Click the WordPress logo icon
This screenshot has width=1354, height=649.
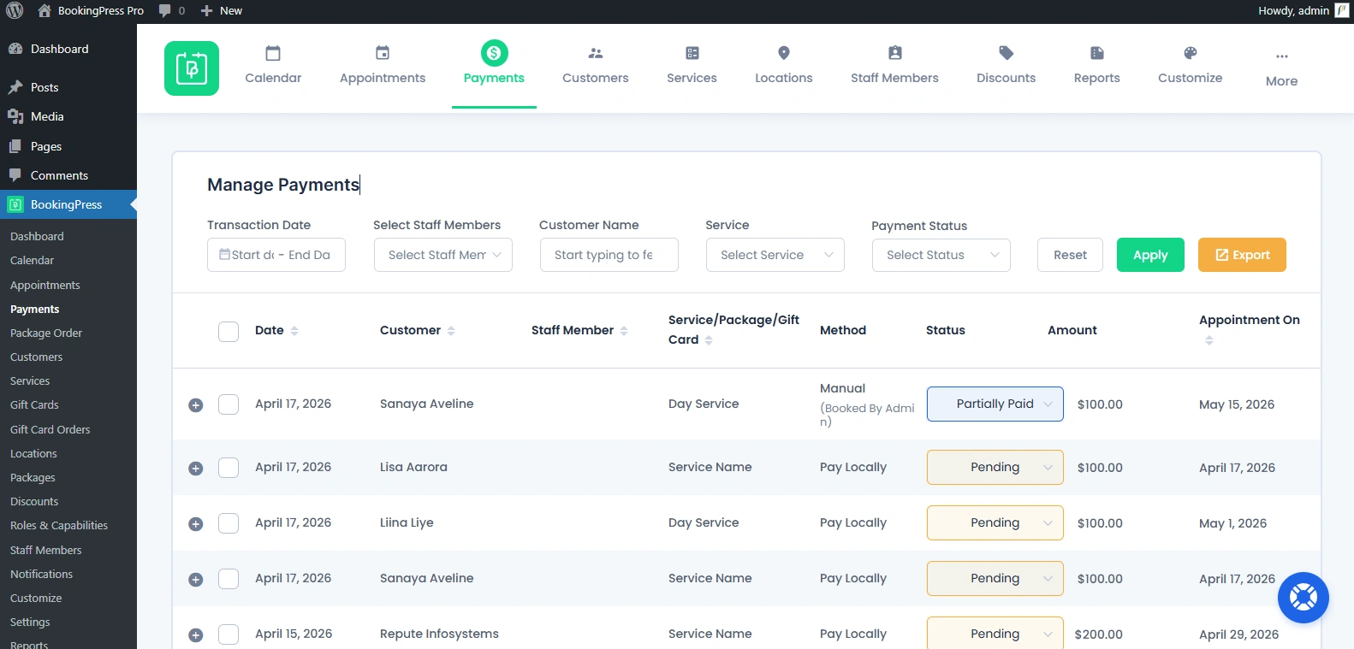point(15,11)
